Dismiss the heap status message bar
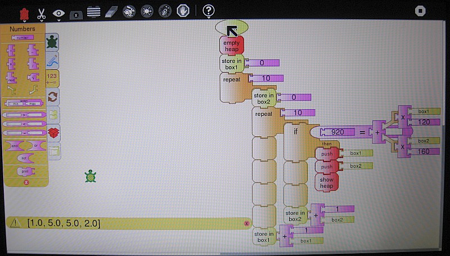Viewport: 450px width, 256px height. coord(246,223)
